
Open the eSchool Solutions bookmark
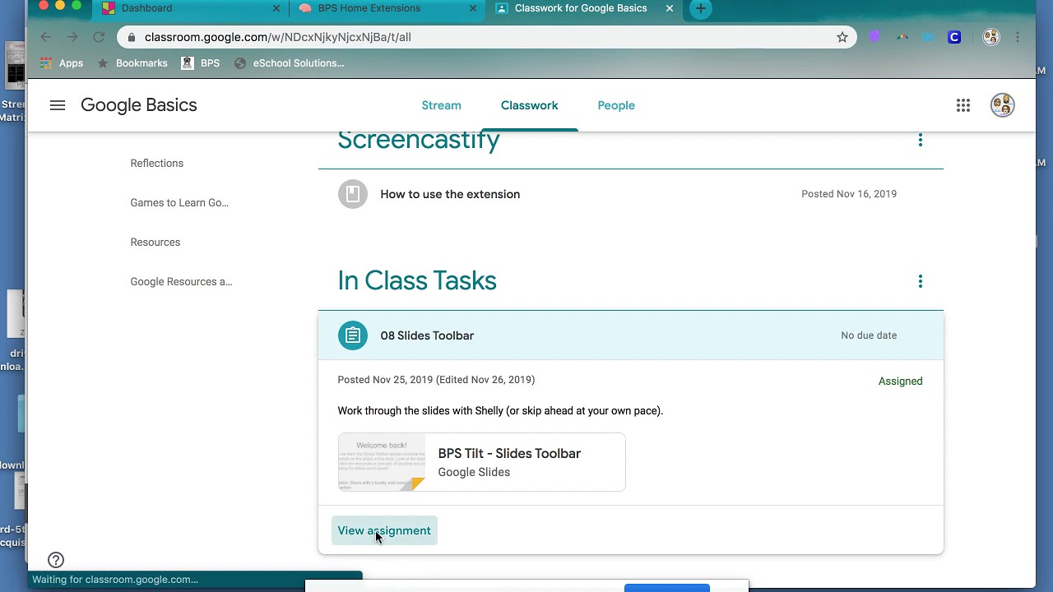click(290, 63)
